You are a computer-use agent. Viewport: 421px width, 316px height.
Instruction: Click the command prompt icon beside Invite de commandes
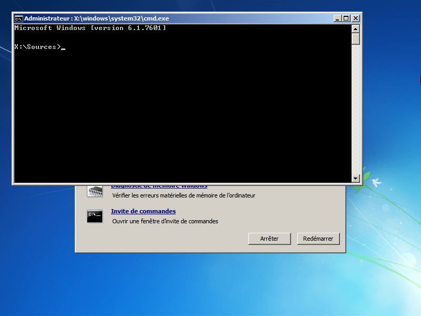(x=95, y=216)
